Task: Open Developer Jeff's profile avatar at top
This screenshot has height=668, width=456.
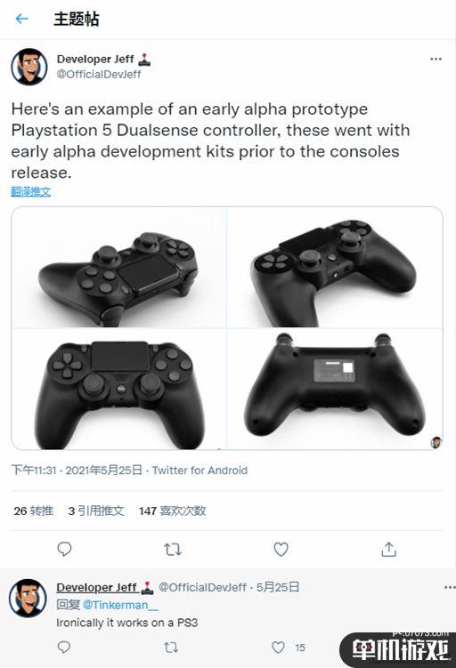Action: [x=29, y=67]
